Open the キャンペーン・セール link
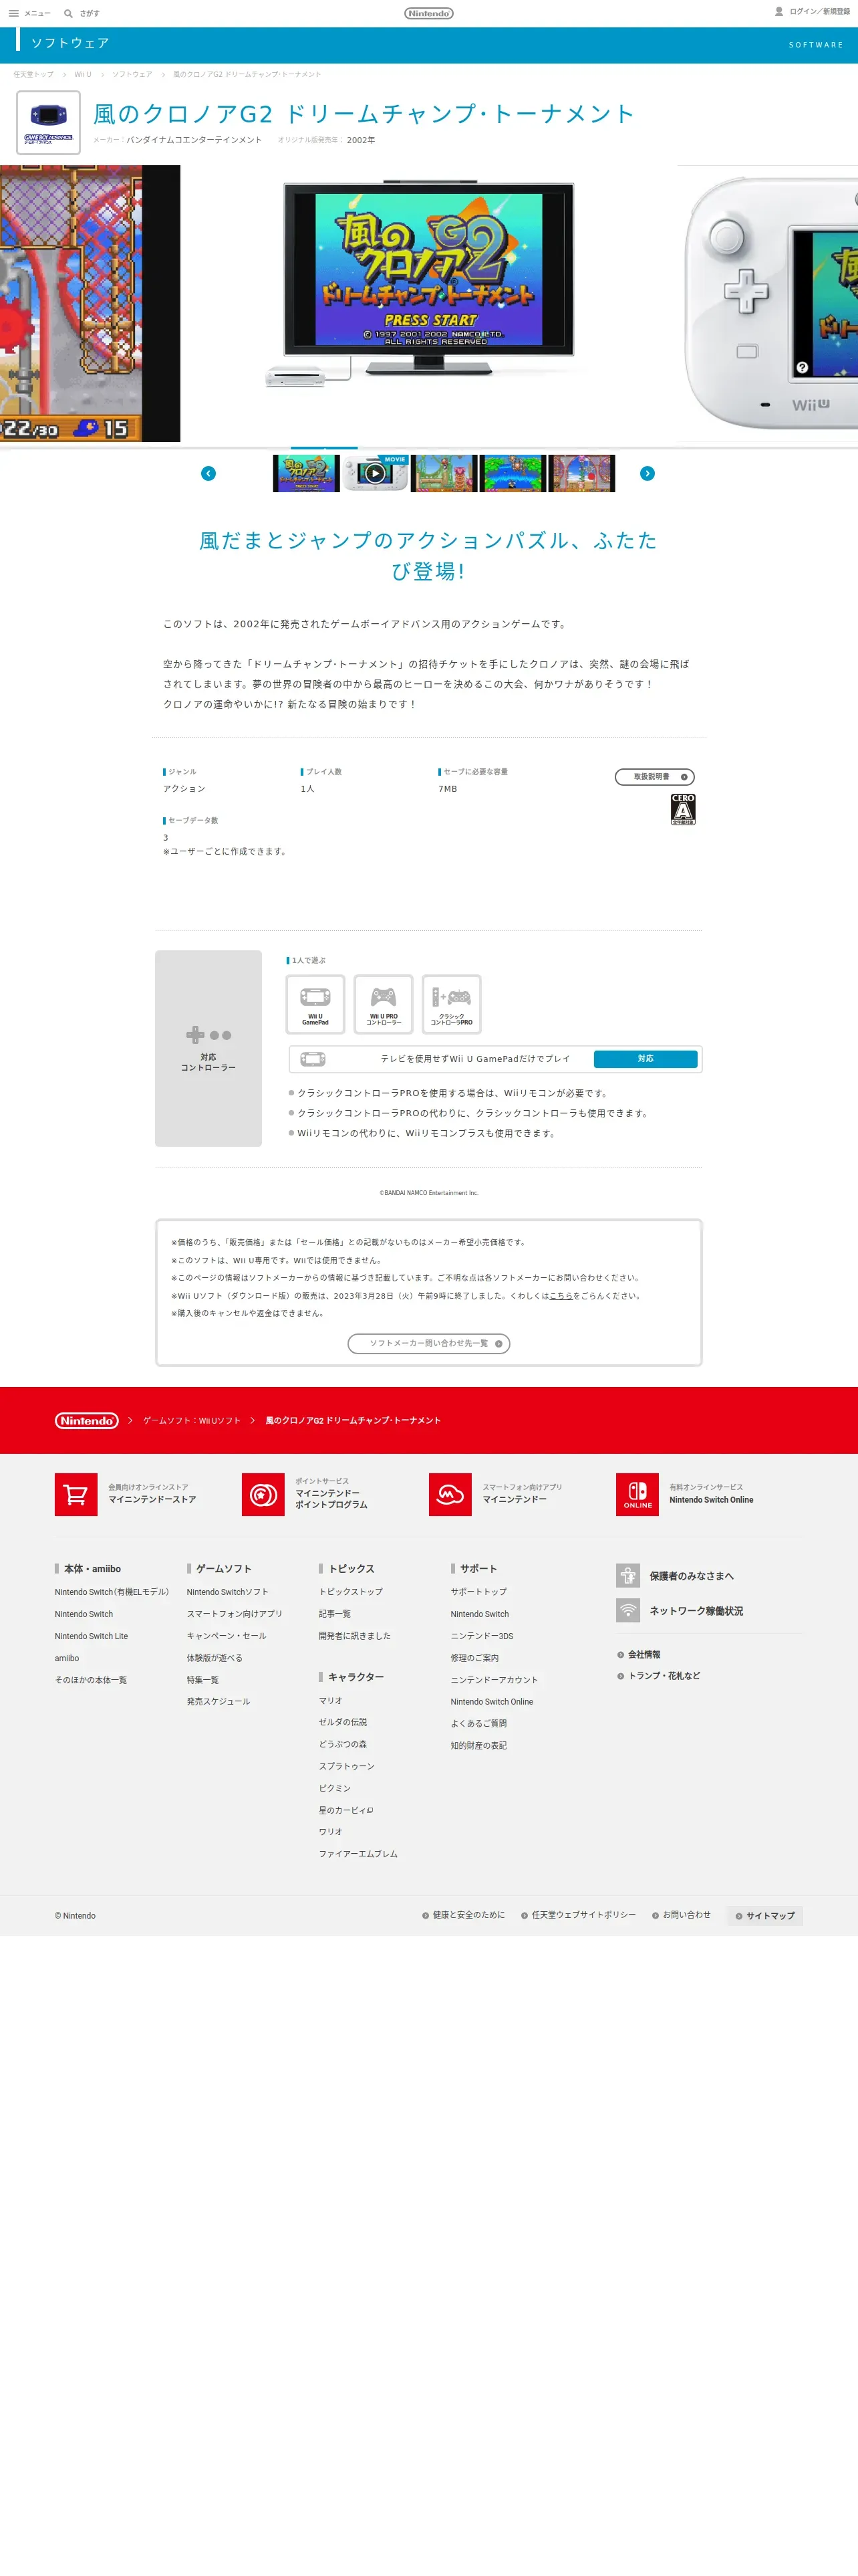This screenshot has width=858, height=2576. 227,1636
